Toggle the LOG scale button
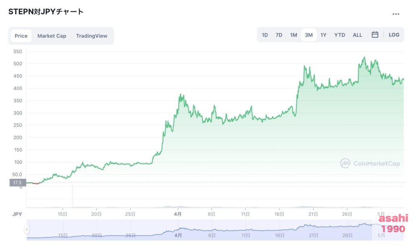The height and width of the screenshot is (246, 413). pos(394,35)
